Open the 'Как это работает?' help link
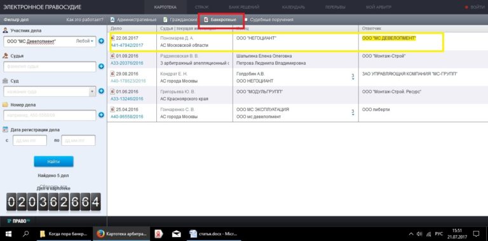Viewport: 488px width, 241px height. tap(85, 20)
